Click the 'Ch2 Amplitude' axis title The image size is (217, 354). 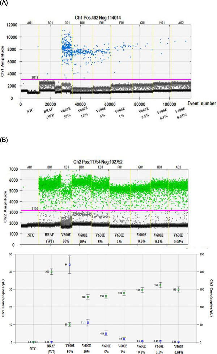click(x=5, y=207)
